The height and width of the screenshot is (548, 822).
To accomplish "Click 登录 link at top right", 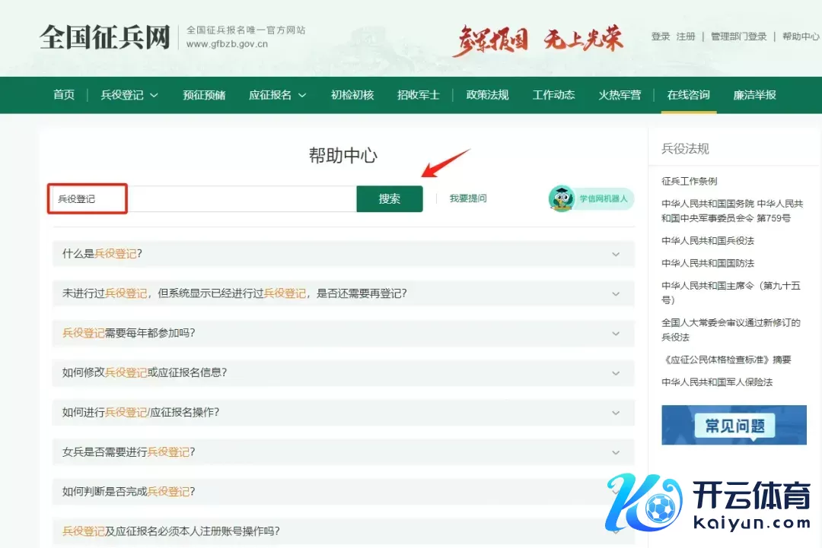I will click(660, 36).
